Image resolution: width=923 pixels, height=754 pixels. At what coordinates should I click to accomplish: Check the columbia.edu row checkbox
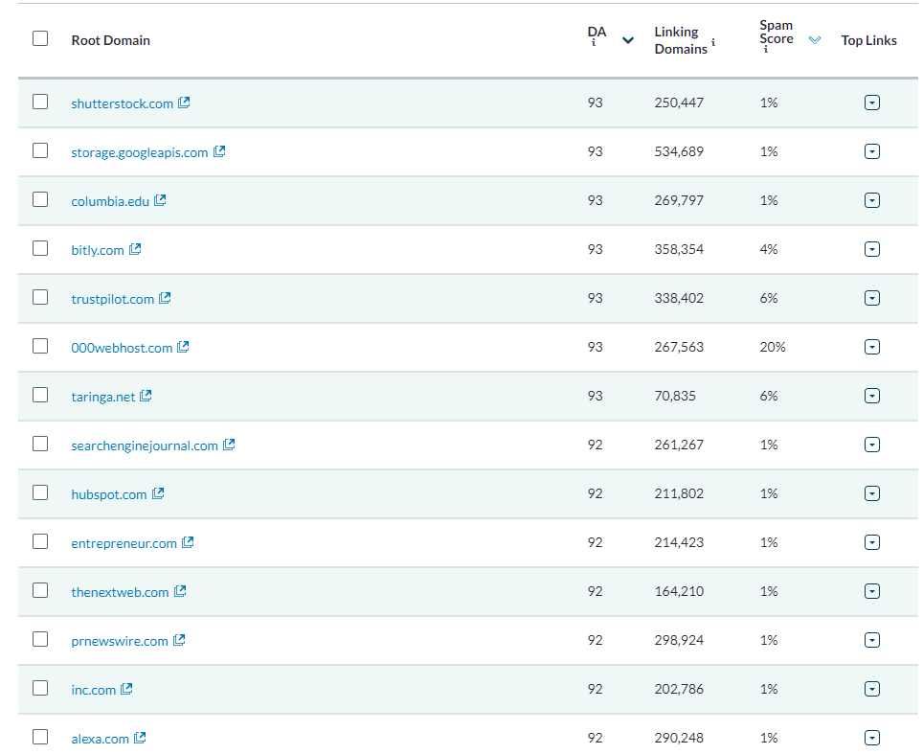point(40,199)
